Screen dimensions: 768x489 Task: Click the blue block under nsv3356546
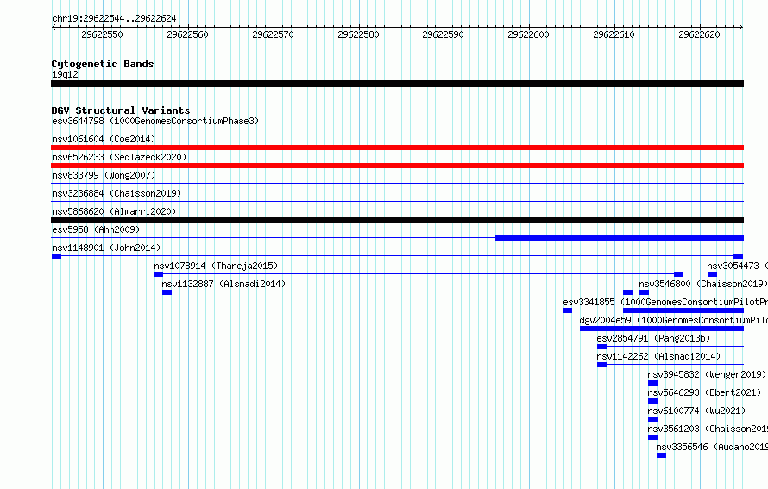point(661,455)
